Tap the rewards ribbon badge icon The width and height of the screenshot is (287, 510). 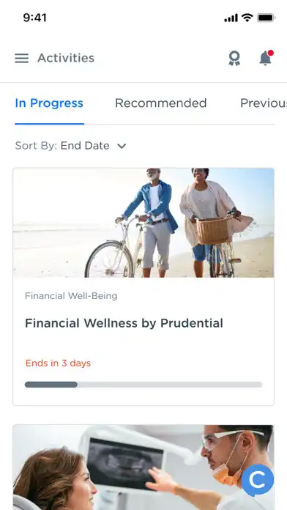point(234,58)
